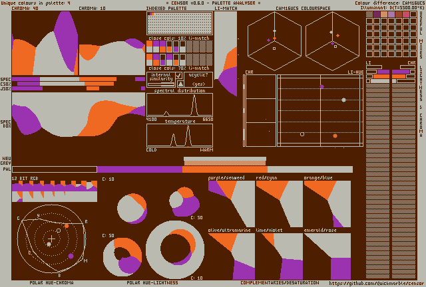Click the acyclic <yes> value
Screen dimensions: 426x287
pyautogui.click(x=198, y=84)
